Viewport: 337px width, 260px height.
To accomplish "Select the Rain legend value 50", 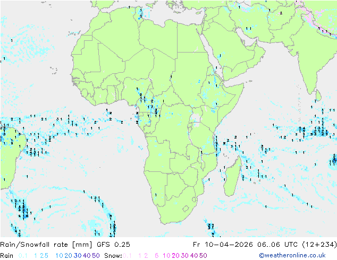I will coord(96,256).
